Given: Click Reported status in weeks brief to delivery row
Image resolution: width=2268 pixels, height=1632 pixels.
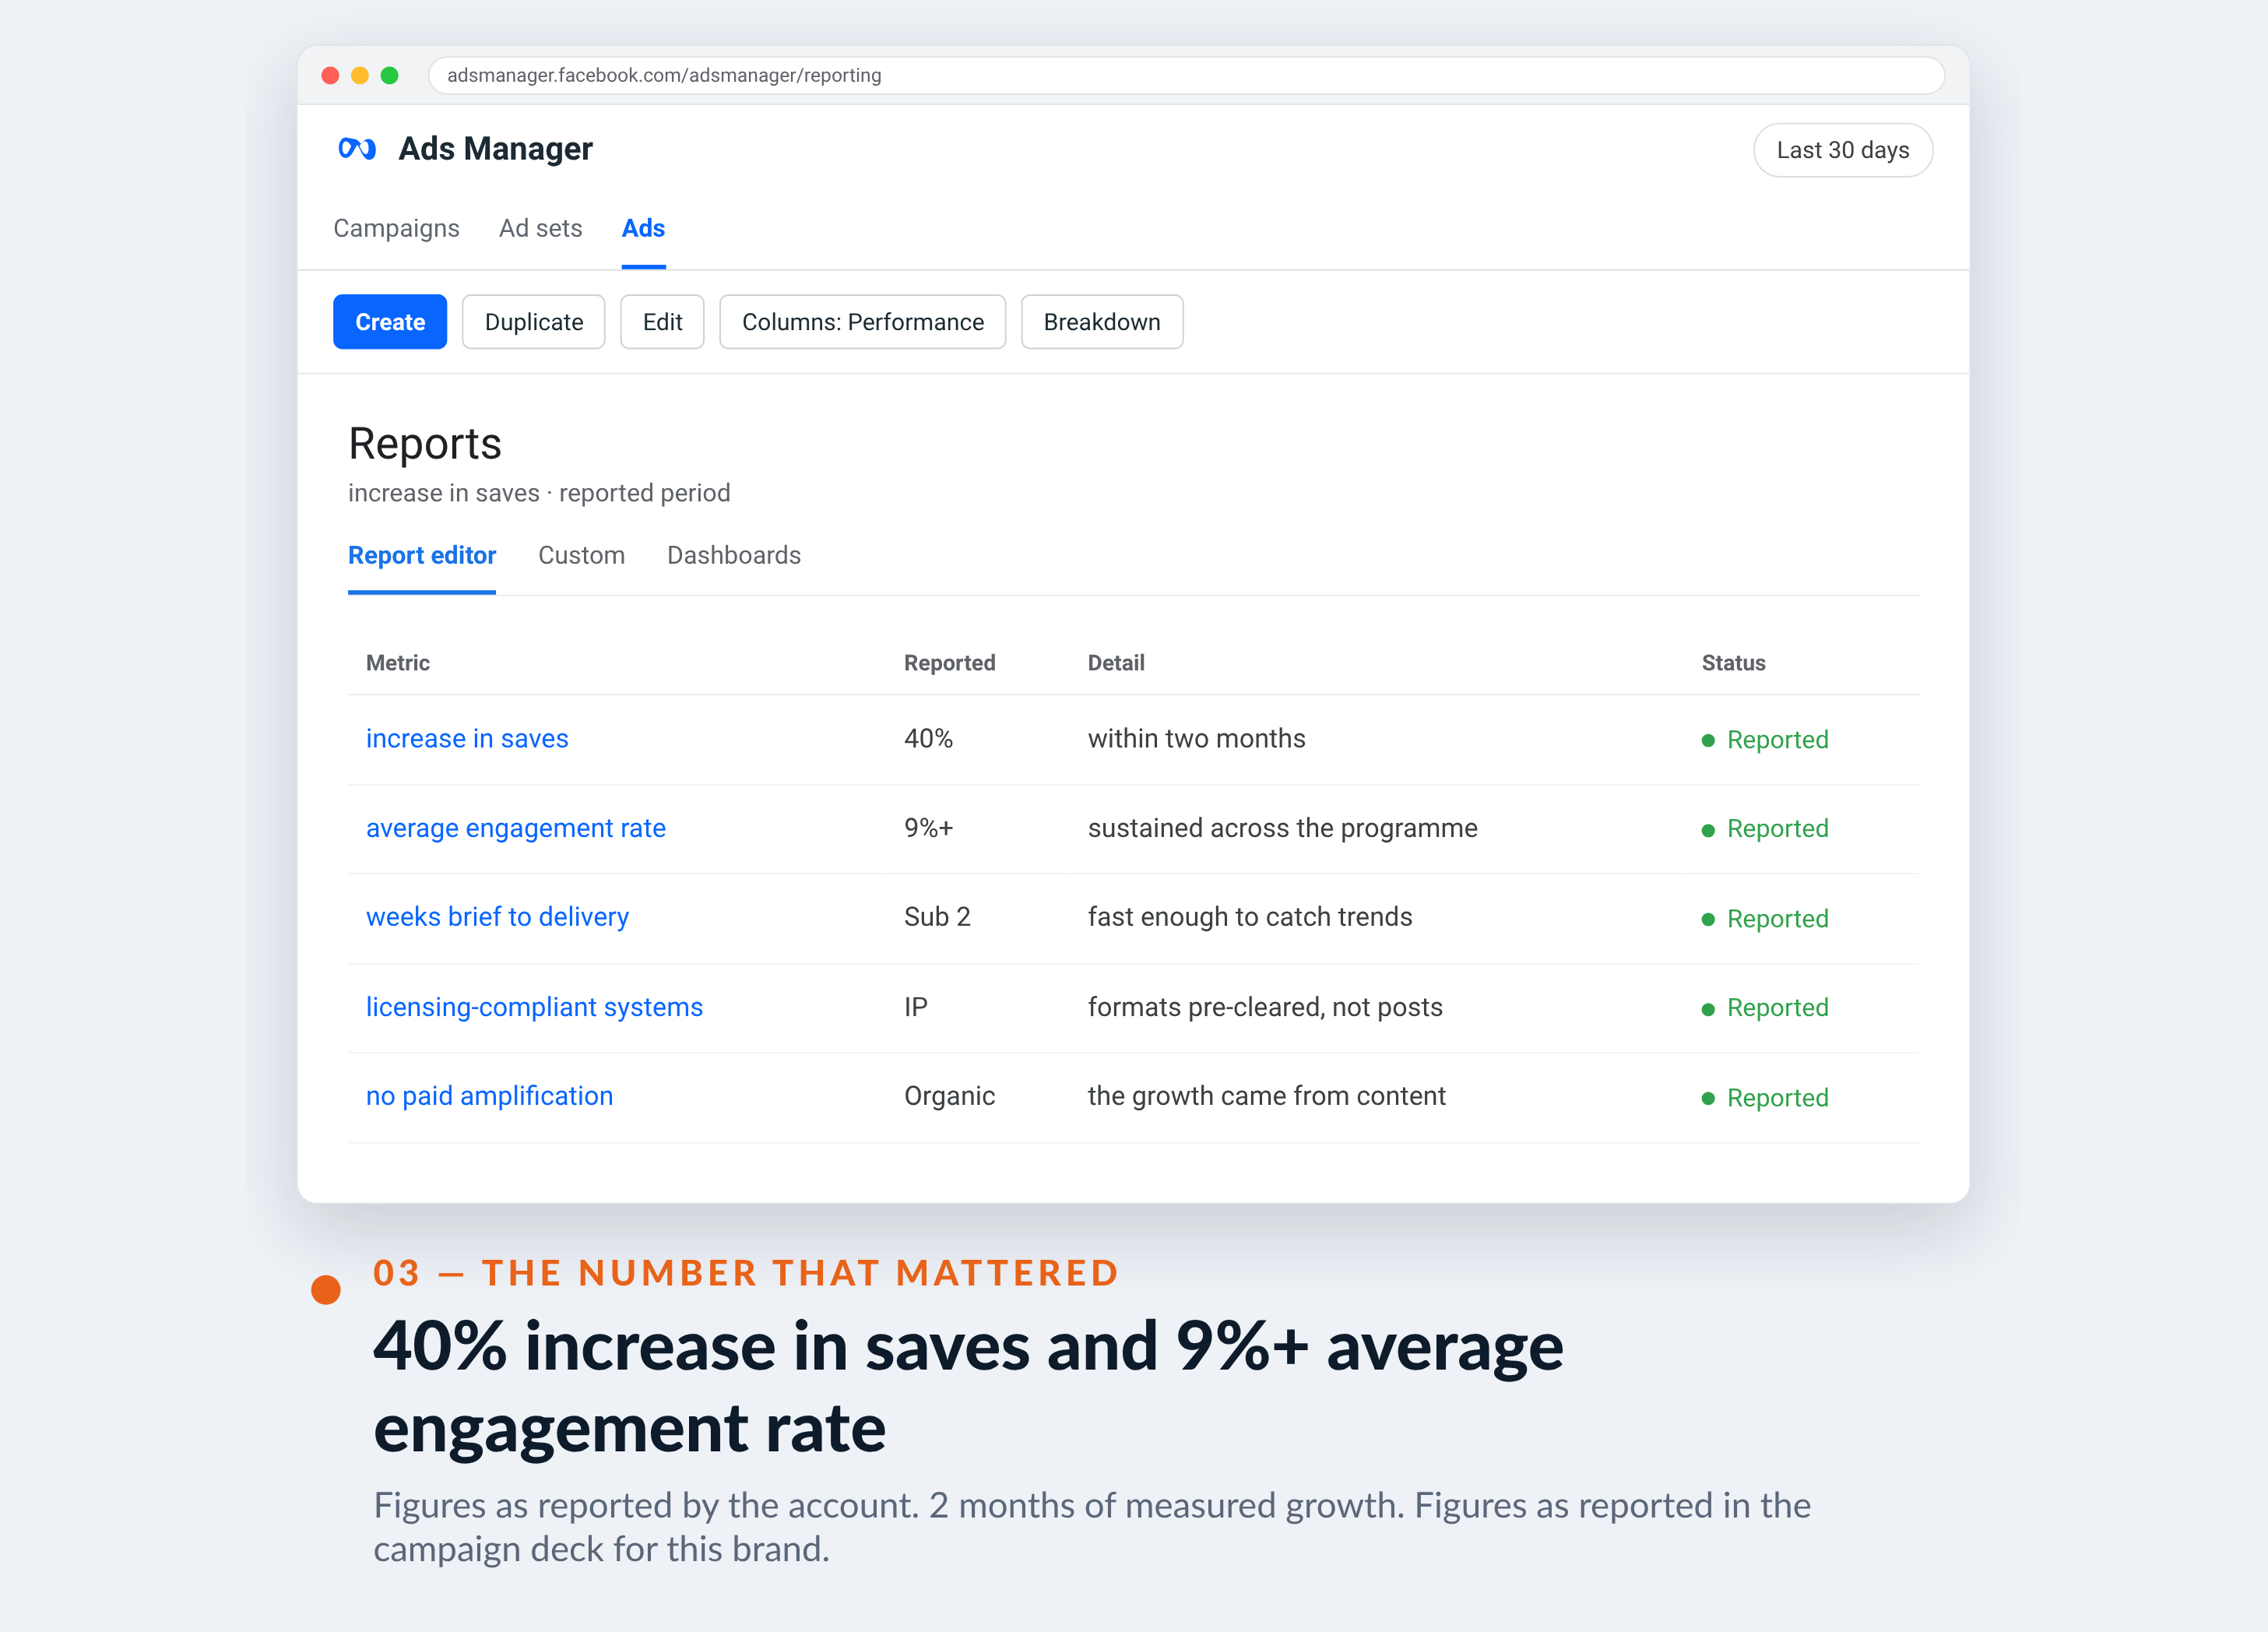Looking at the screenshot, I should pyautogui.click(x=1765, y=919).
